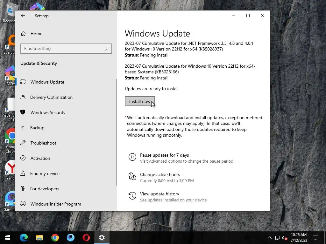Open Windows Insider Program page
The height and width of the screenshot is (244, 326).
point(56,204)
